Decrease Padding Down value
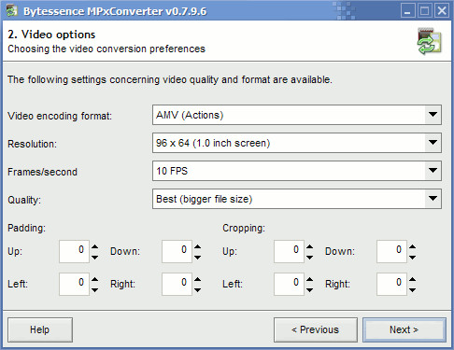The height and width of the screenshot is (350, 454). point(197,257)
